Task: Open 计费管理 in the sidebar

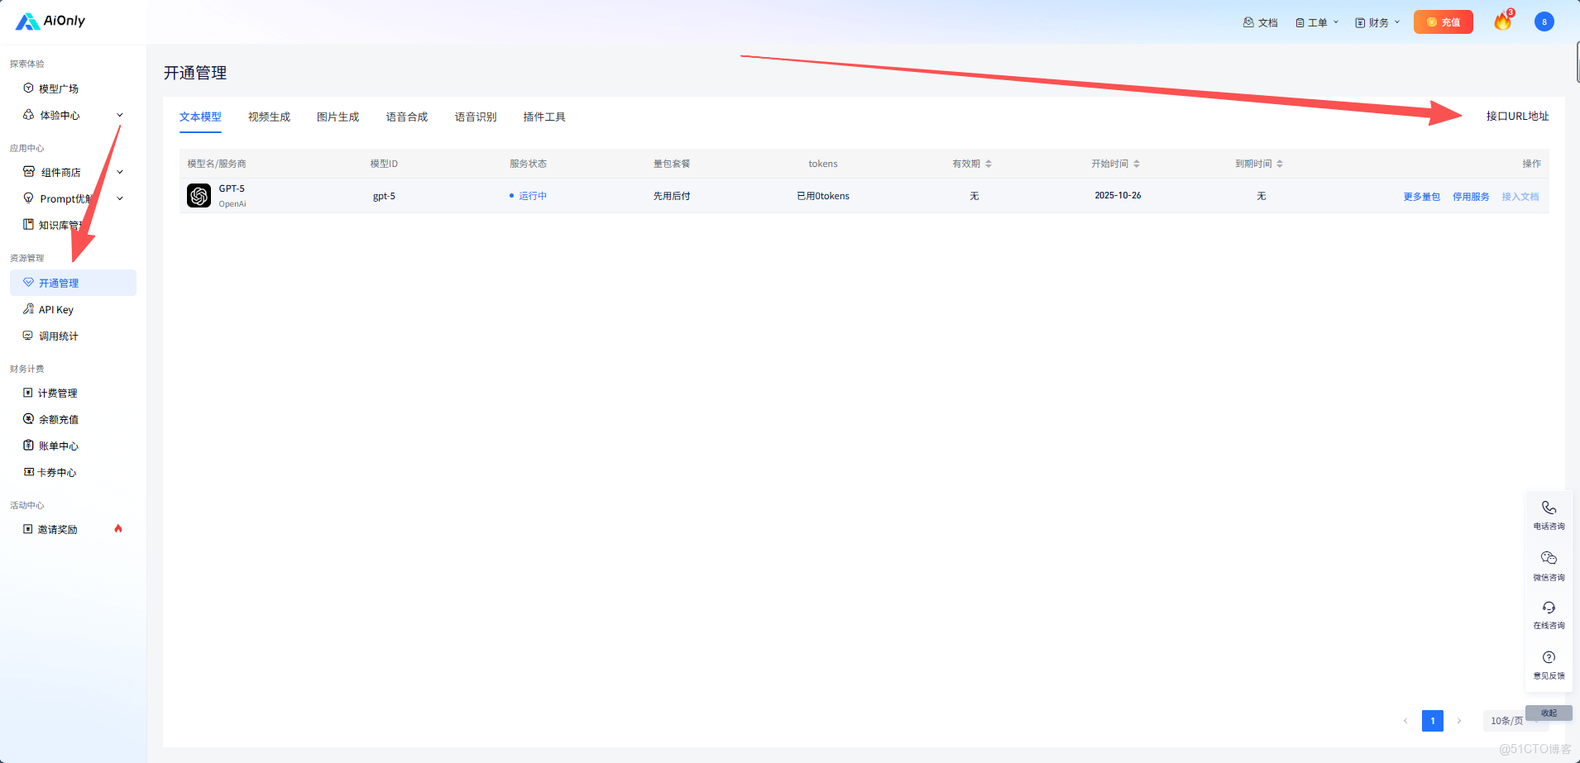Action: click(57, 393)
